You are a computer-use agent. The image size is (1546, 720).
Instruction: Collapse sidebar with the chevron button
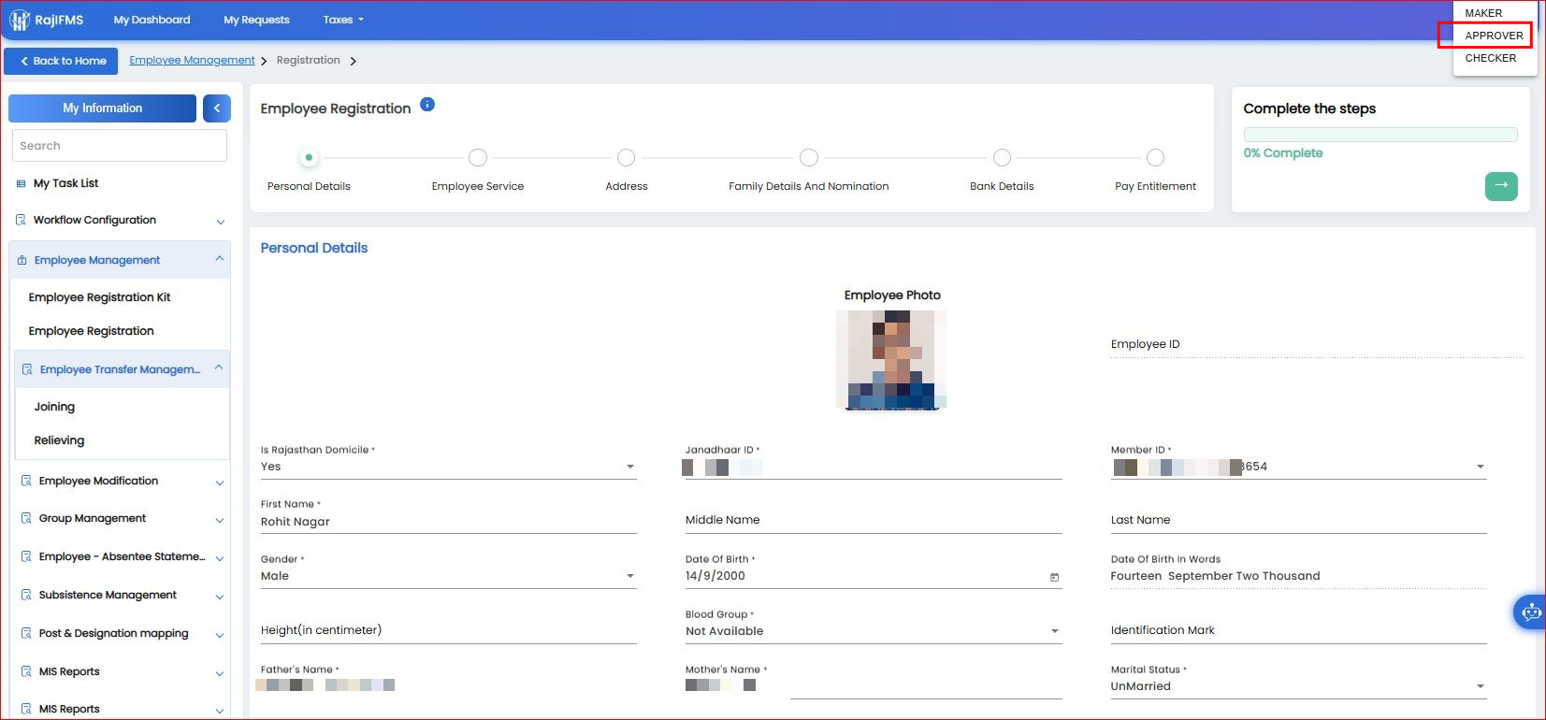tap(216, 108)
